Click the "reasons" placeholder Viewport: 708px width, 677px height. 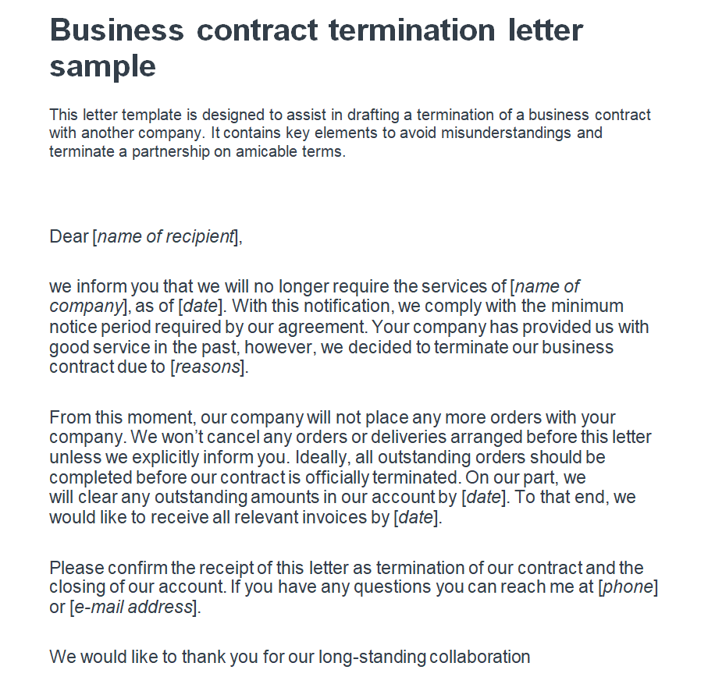tap(208, 367)
